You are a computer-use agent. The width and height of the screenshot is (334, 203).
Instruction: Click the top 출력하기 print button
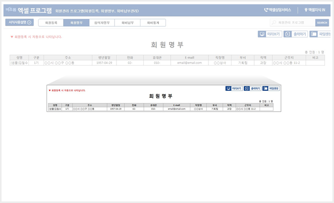click(x=296, y=34)
